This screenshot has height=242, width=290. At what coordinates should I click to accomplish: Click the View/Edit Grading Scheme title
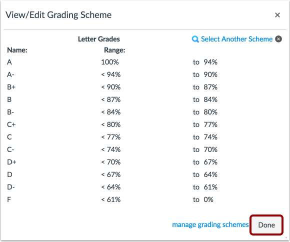coord(58,15)
